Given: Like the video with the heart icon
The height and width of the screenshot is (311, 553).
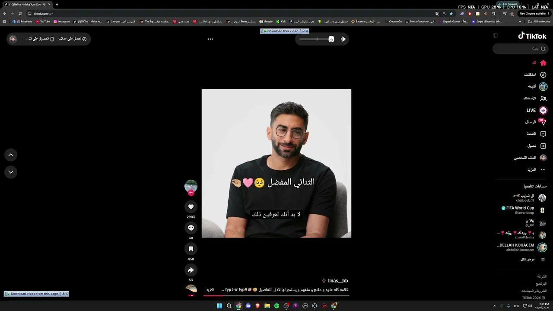Looking at the screenshot, I should point(191,207).
